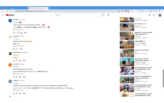Click Translate on Cats Life's comment
The width and height of the screenshot is (164, 103).
point(16,39)
